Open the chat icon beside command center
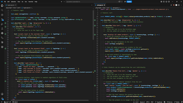Viewport: 183px width, 103px height. tap(119, 2)
